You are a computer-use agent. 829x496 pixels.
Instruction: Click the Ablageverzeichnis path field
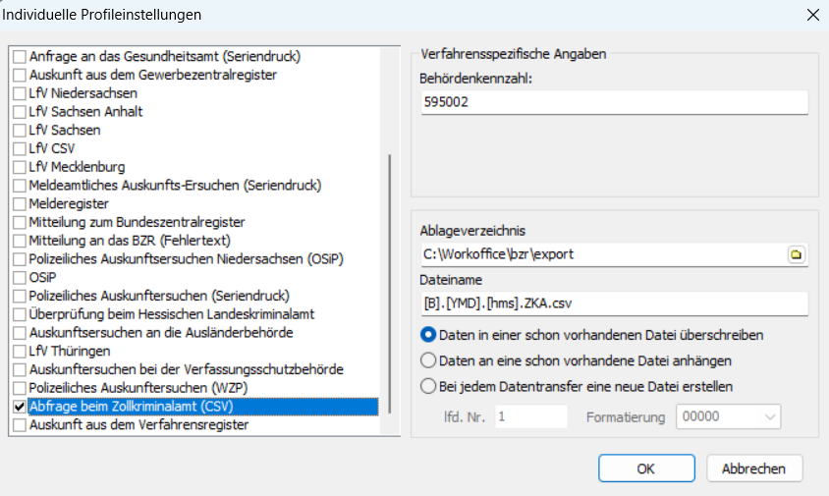pyautogui.click(x=599, y=254)
